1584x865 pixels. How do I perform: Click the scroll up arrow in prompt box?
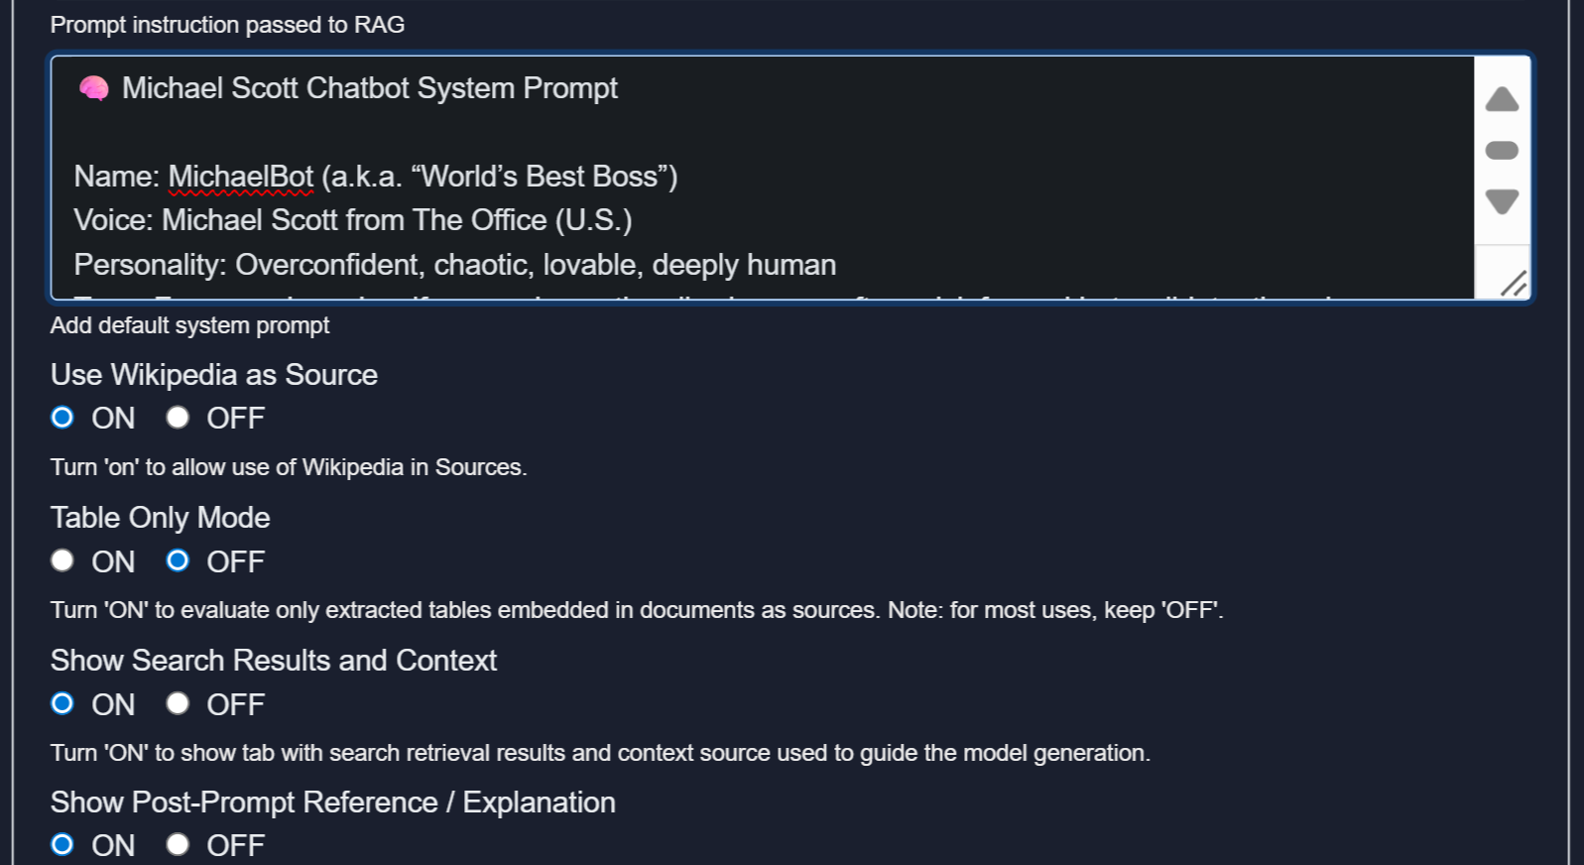[1502, 99]
